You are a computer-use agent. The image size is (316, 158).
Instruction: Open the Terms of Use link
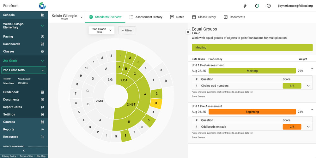point(26,156)
